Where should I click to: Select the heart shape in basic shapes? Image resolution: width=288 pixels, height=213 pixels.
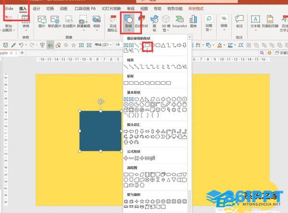click(163, 110)
